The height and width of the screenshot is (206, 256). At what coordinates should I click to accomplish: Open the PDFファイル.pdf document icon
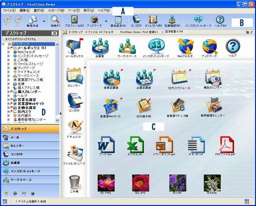(x=225, y=145)
